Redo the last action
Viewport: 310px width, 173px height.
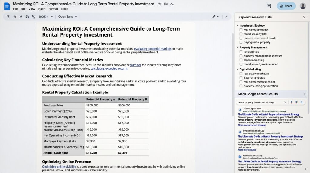pyautogui.click(x=21, y=17)
